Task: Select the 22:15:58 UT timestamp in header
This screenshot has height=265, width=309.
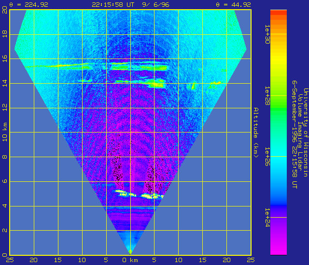Action: [113, 5]
